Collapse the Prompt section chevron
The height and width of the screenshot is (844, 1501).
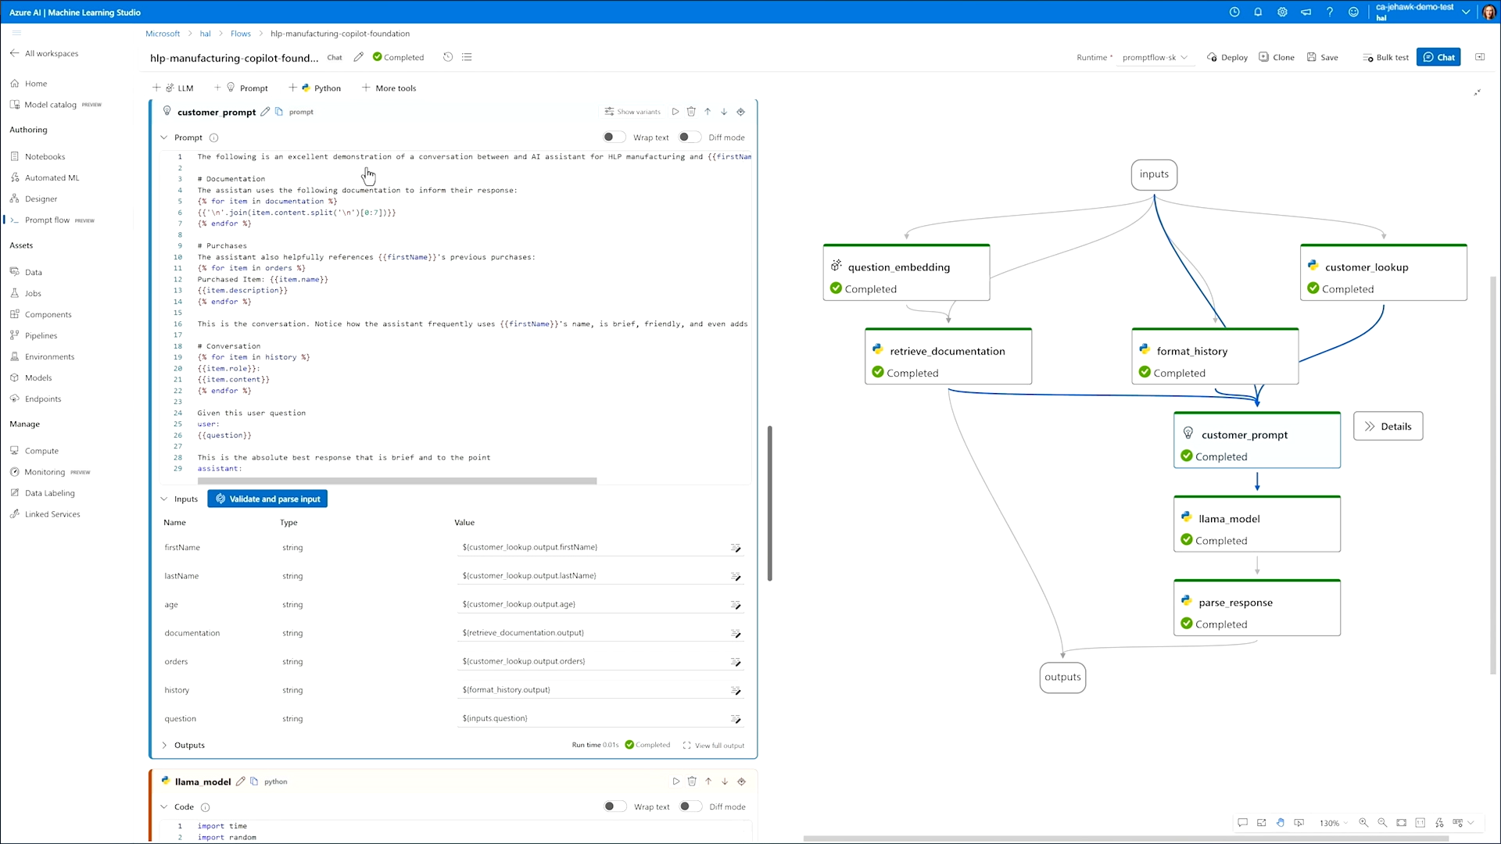(x=164, y=138)
